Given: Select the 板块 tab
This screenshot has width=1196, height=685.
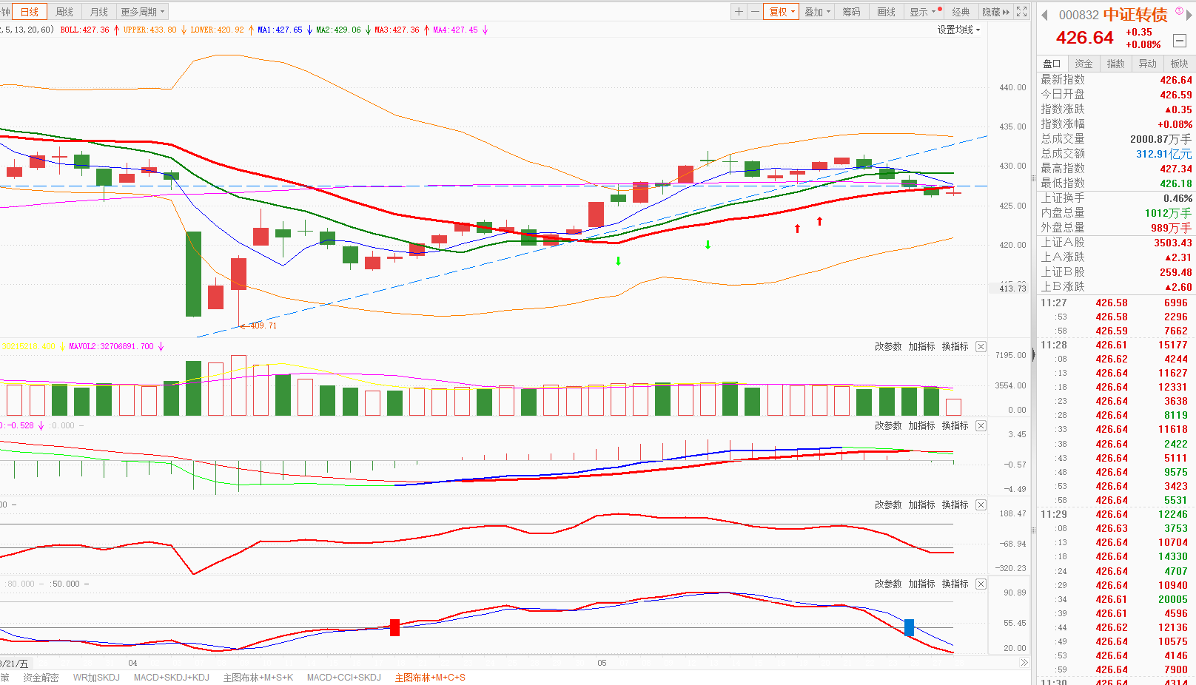Looking at the screenshot, I should [1179, 64].
